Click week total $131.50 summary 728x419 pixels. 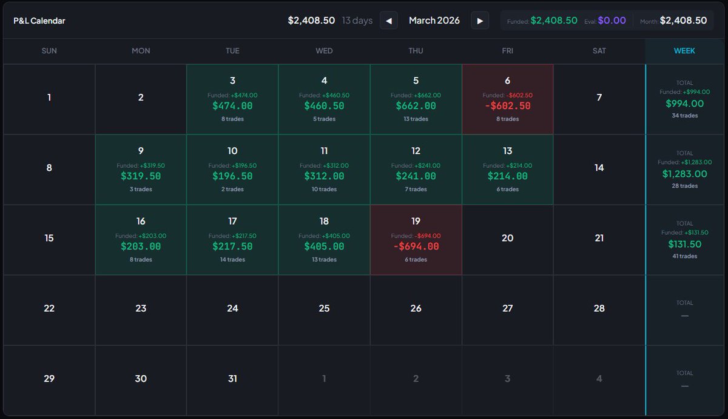pos(685,240)
